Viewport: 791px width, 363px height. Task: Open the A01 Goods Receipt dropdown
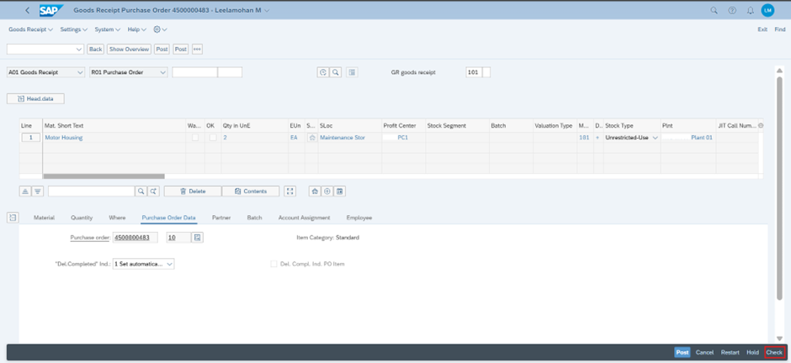(45, 72)
